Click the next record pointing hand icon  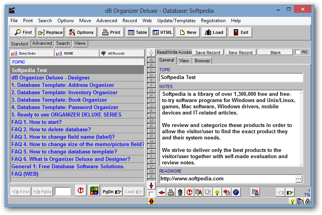[290, 192]
